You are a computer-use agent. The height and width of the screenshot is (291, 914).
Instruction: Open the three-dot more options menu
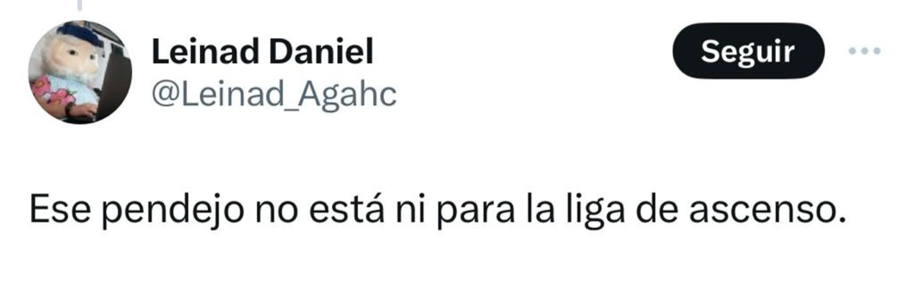[864, 51]
